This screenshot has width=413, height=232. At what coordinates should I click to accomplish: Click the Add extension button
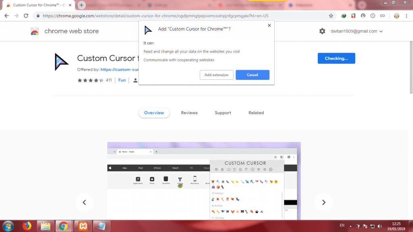click(x=216, y=75)
